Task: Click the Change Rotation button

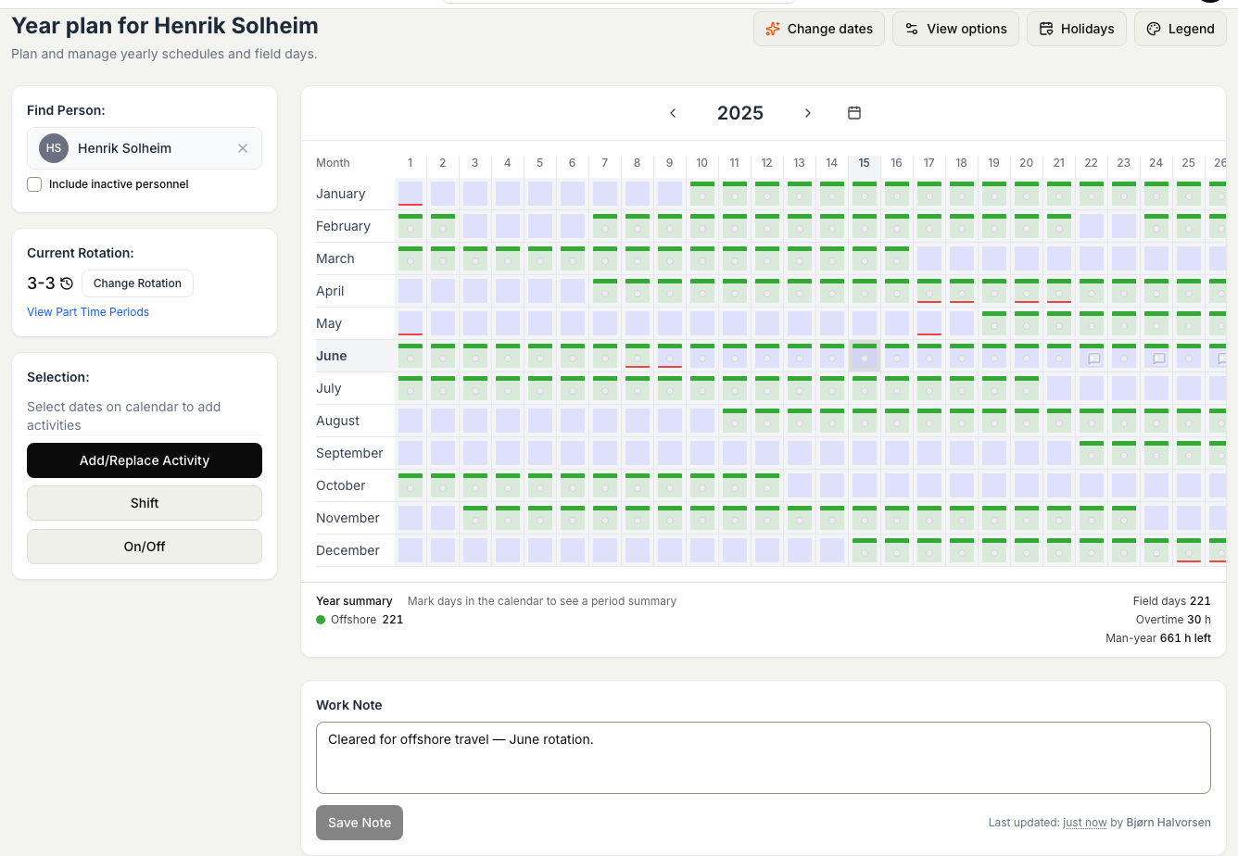Action: 137,283
